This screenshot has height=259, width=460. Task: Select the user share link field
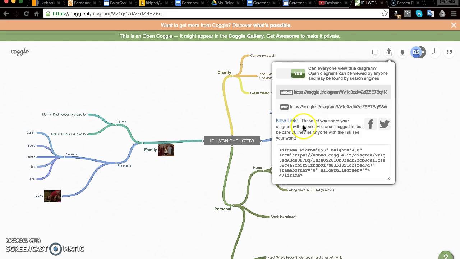pos(333,107)
